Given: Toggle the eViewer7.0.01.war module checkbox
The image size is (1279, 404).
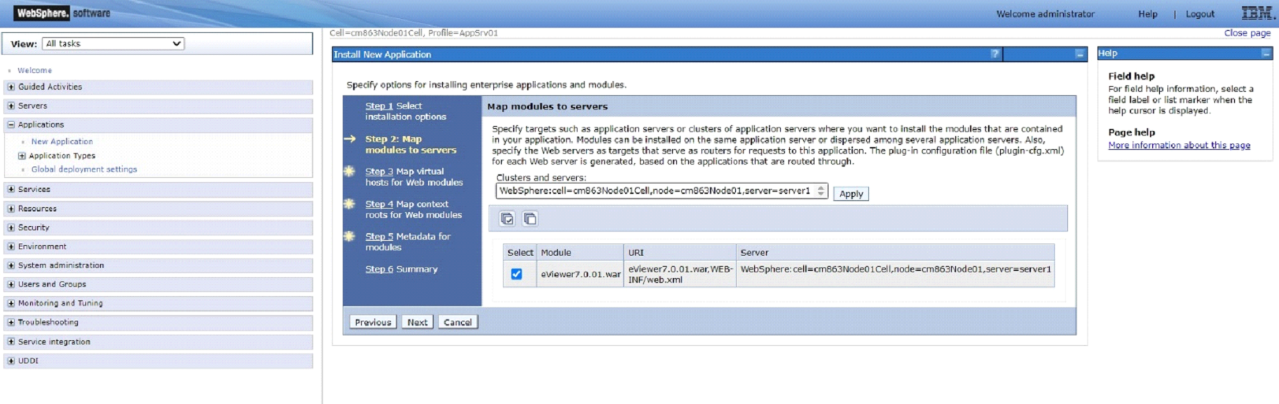Looking at the screenshot, I should (517, 274).
